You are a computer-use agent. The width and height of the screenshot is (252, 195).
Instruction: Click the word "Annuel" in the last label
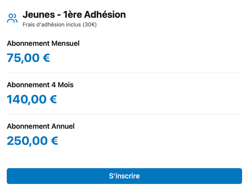[x=63, y=126]
